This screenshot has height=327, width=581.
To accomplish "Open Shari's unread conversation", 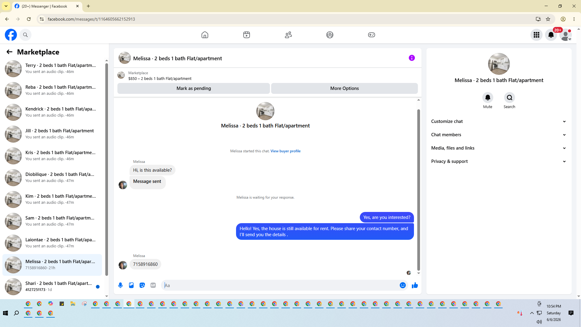I will tap(52, 287).
